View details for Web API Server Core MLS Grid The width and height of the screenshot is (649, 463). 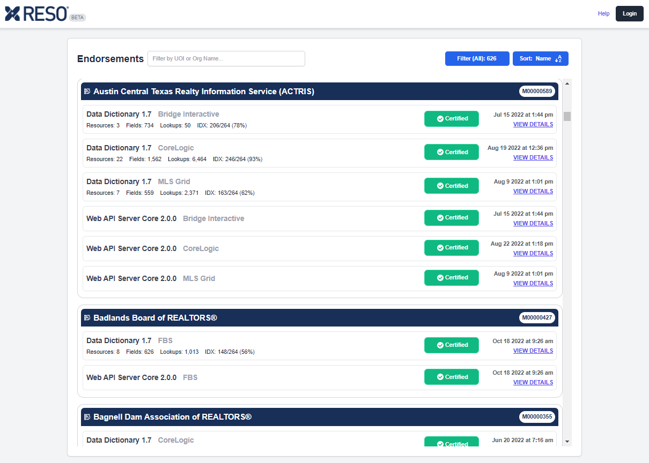coord(533,284)
